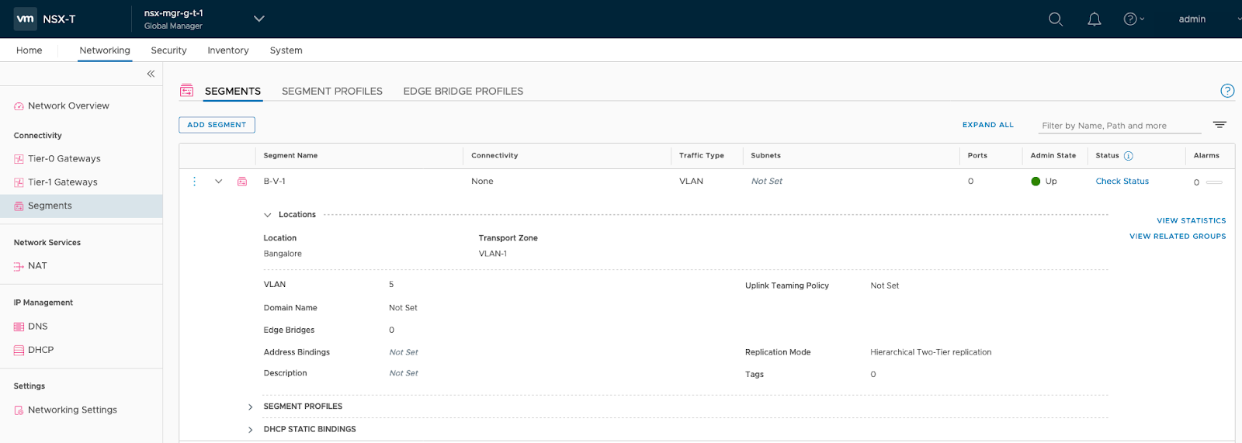Switch to the Security tab
1242x443 pixels.
point(168,50)
